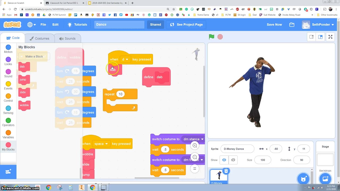The width and height of the screenshot is (340, 191).
Task: Select the Sound block category
Action: point(8,73)
